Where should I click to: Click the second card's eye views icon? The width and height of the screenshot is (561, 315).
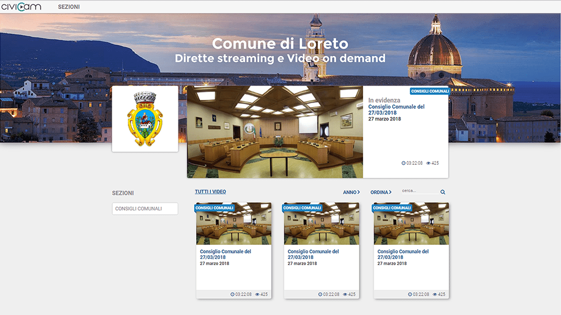click(345, 295)
